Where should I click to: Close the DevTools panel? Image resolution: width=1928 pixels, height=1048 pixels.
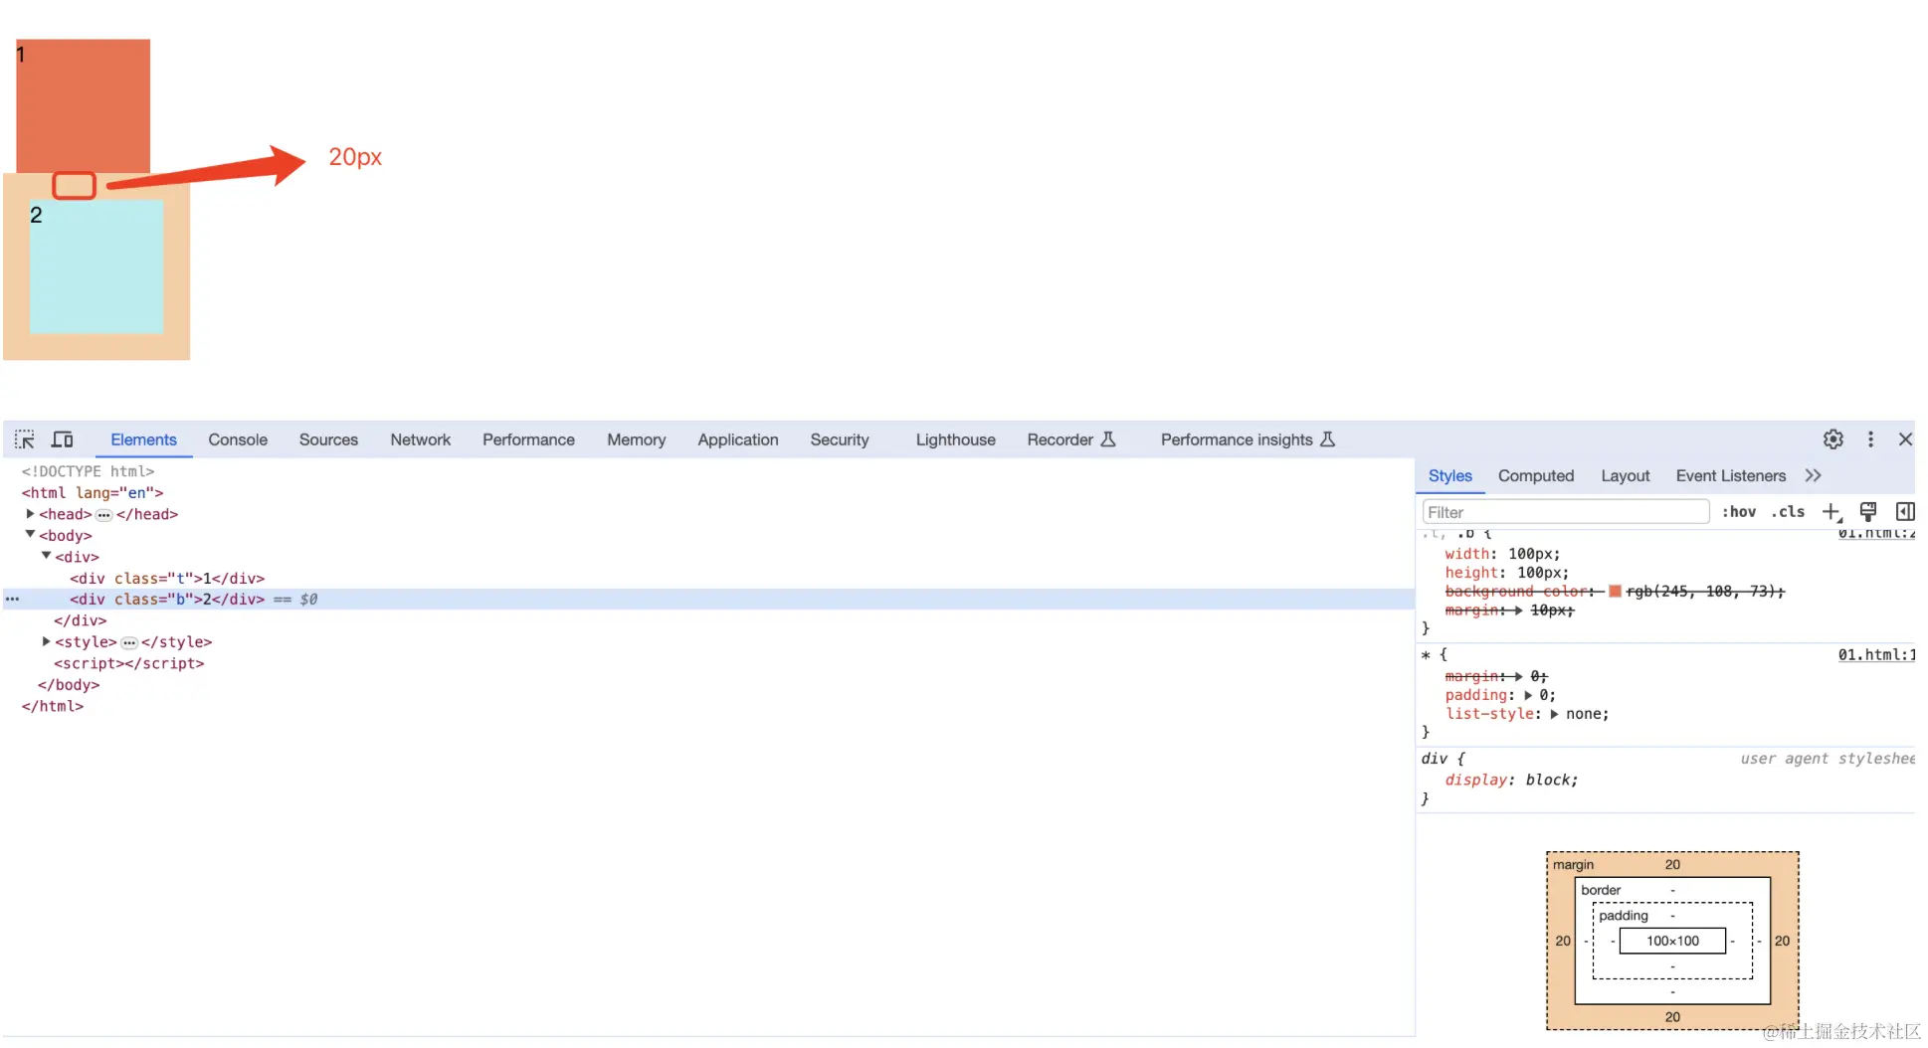[1905, 439]
